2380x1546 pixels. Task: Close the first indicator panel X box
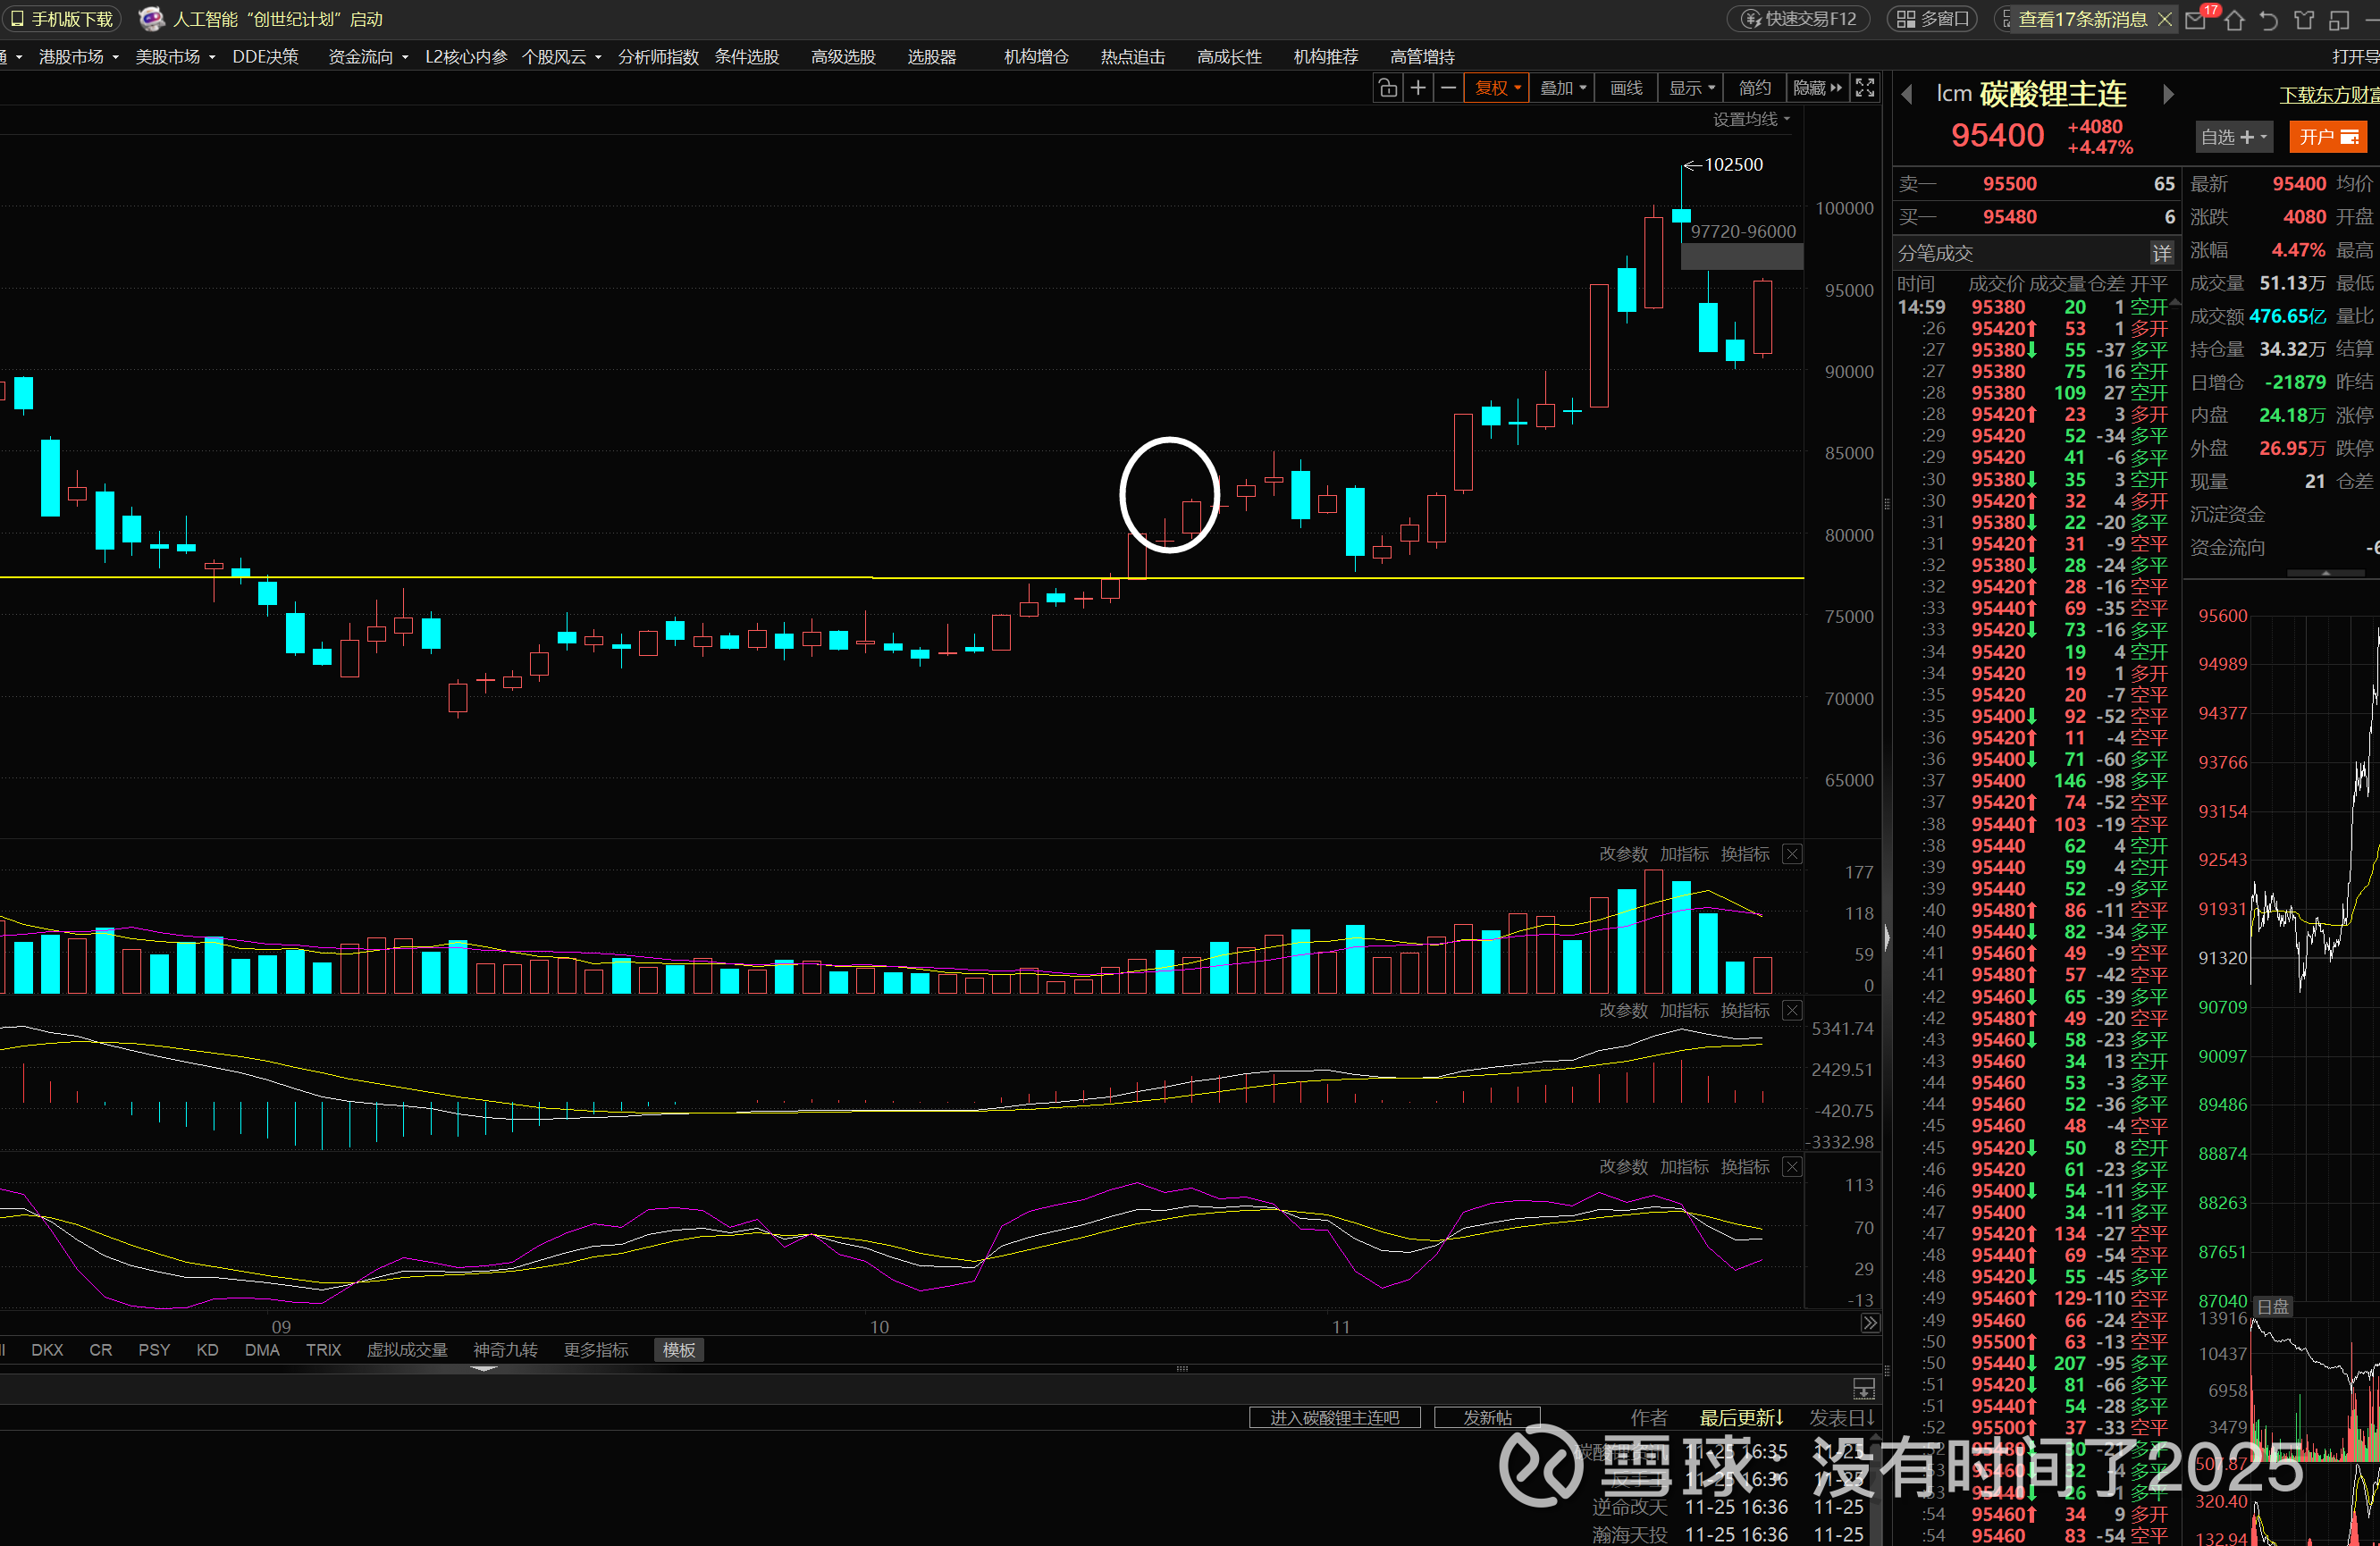click(x=1793, y=854)
